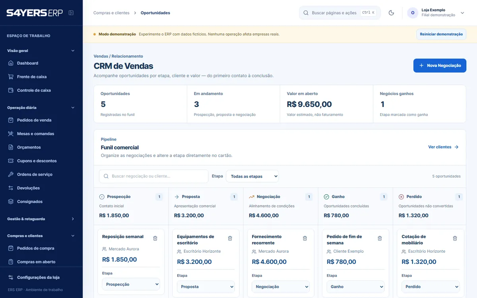The width and height of the screenshot is (477, 298).
Task: Collapse the Compras e clientes sidebar section
Action: [41, 236]
